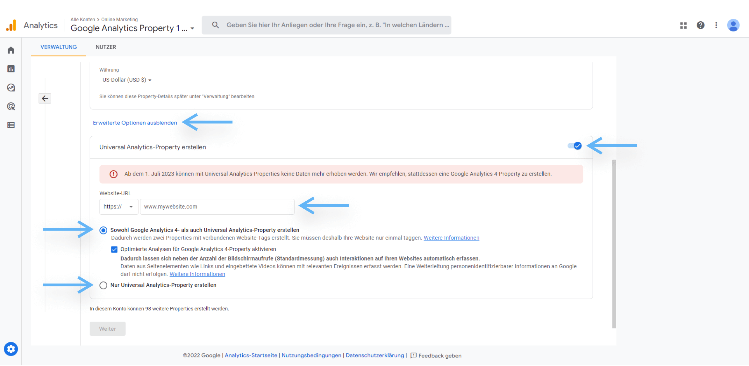
Task: Open the Advertising target icon
Action: [11, 106]
